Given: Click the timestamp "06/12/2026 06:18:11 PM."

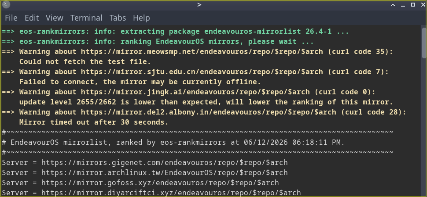Looking at the screenshot, I should click(x=294, y=142).
